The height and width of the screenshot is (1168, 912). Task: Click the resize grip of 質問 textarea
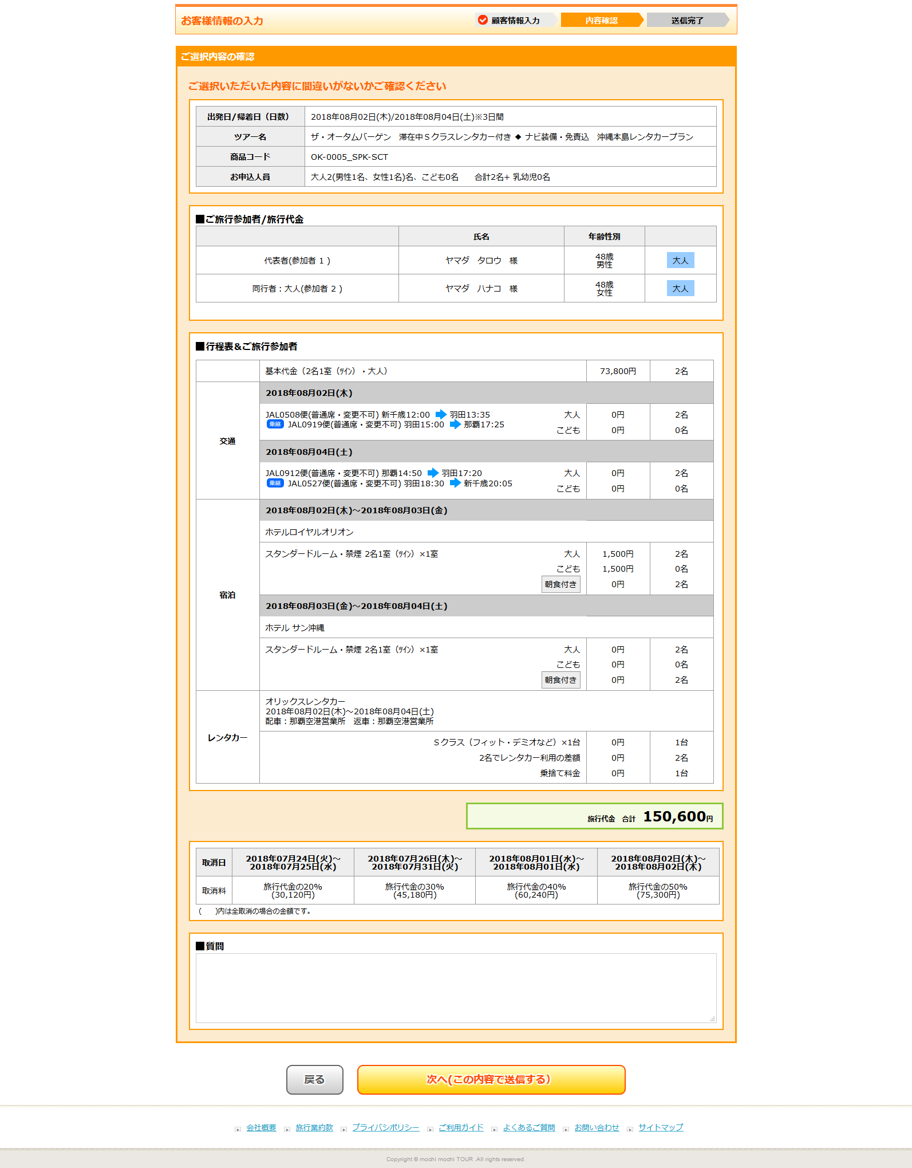pos(712,1019)
